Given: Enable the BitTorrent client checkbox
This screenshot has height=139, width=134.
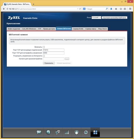Looking at the screenshot, I should tap(44, 47).
